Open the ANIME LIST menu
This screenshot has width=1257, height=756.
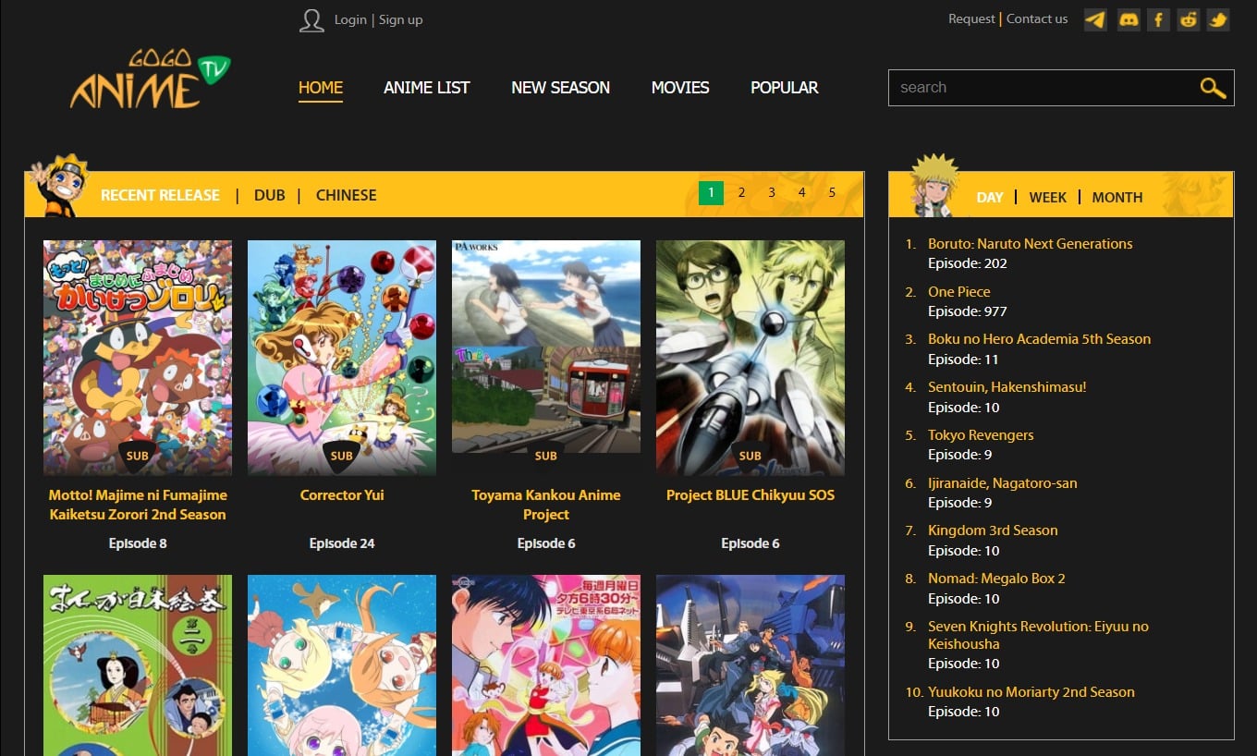426,87
